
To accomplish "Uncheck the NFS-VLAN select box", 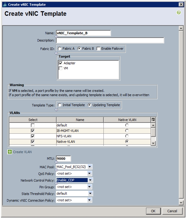I will [x=33, y=136].
